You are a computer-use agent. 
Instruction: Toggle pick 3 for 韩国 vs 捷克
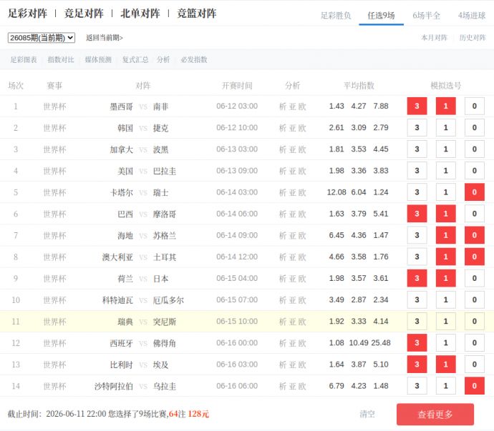(x=417, y=128)
